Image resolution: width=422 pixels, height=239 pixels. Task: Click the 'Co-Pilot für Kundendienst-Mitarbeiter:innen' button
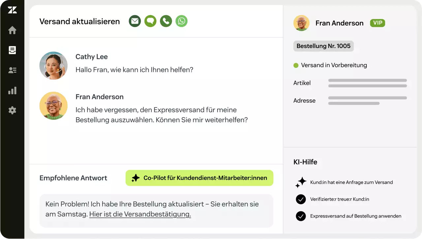[x=199, y=178]
